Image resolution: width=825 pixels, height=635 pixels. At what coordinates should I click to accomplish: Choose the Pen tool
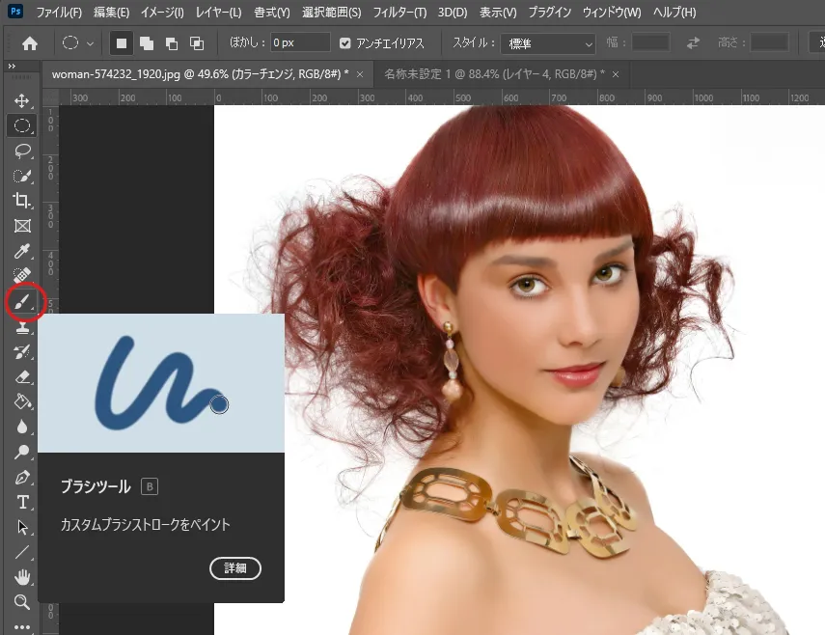21,478
